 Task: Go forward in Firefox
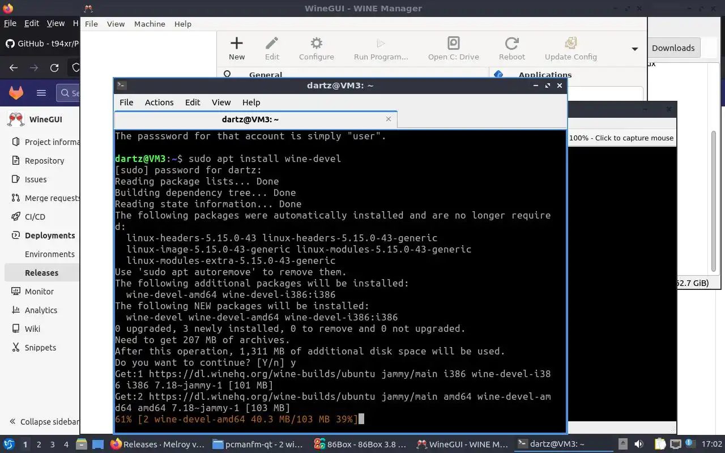34,68
